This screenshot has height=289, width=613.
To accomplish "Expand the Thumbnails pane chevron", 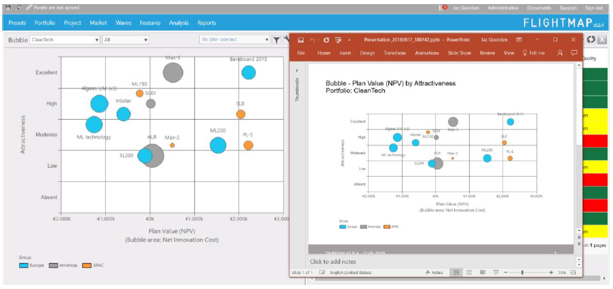I will (297, 70).
